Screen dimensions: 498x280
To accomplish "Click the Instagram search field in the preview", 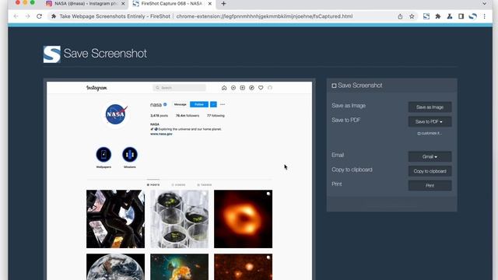I will (179, 88).
